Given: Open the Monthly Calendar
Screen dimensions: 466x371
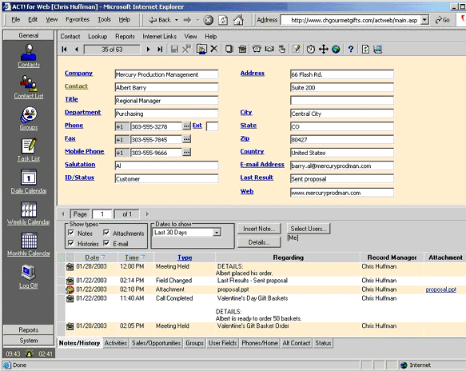Looking at the screenshot, I should (x=29, y=245).
